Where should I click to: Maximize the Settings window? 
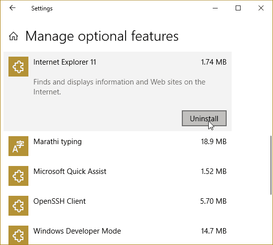tap(238, 8)
